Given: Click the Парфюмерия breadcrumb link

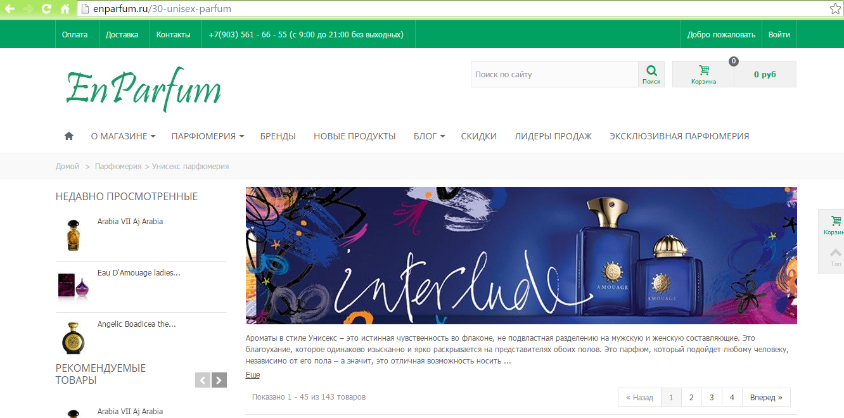Looking at the screenshot, I should click(118, 167).
